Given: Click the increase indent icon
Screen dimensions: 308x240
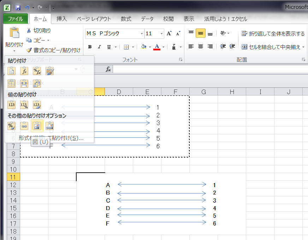Looking at the screenshot, I should tap(232, 47).
